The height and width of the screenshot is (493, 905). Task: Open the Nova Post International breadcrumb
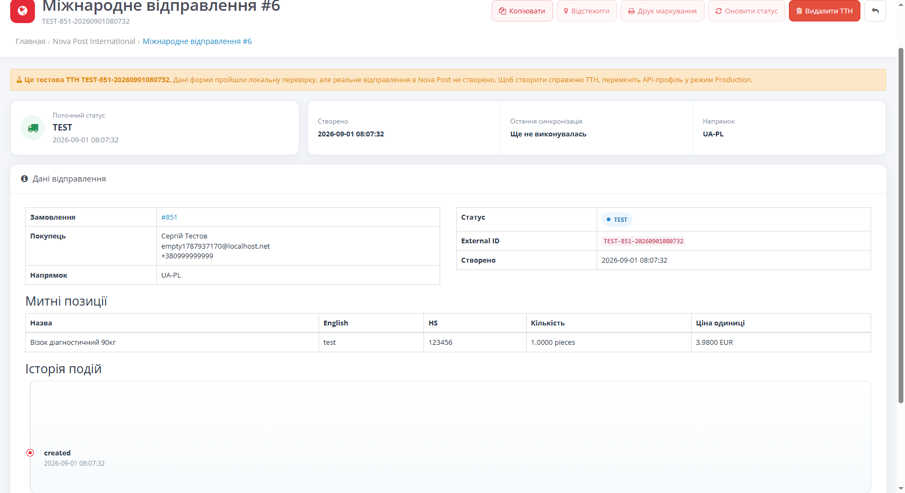[94, 41]
